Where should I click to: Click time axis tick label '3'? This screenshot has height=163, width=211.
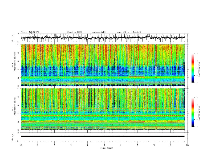71,145
